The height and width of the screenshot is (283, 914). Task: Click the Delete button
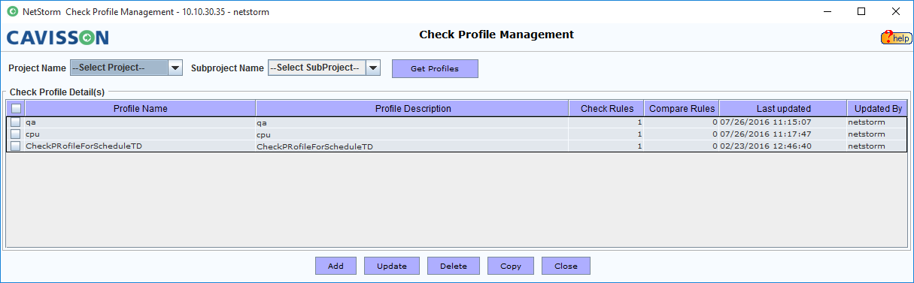pos(454,266)
